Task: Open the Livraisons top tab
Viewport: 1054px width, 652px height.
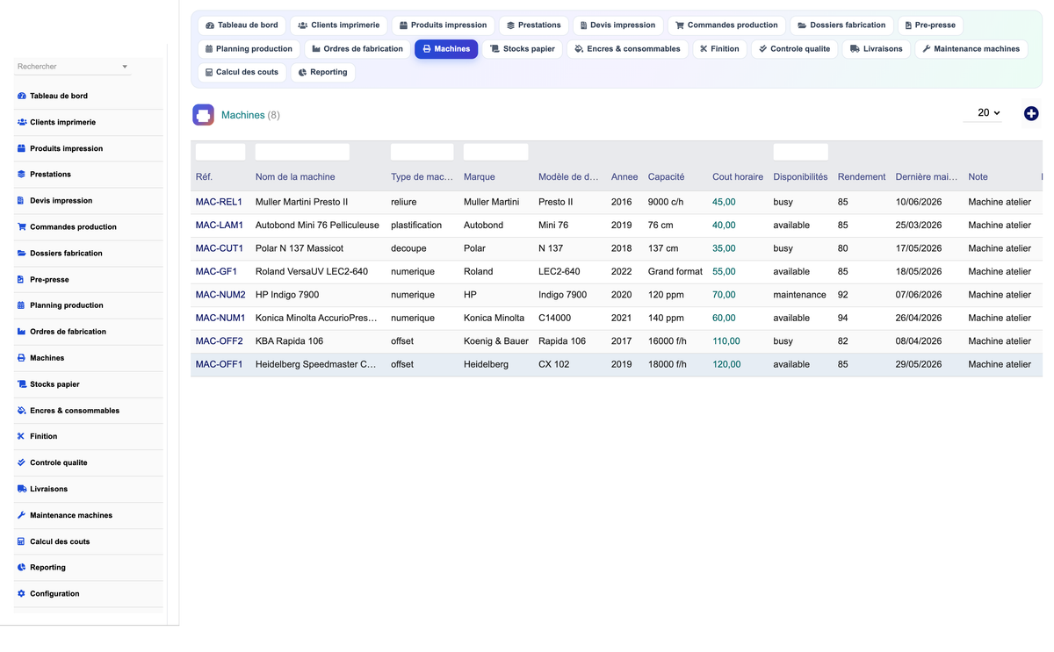Action: [876, 49]
